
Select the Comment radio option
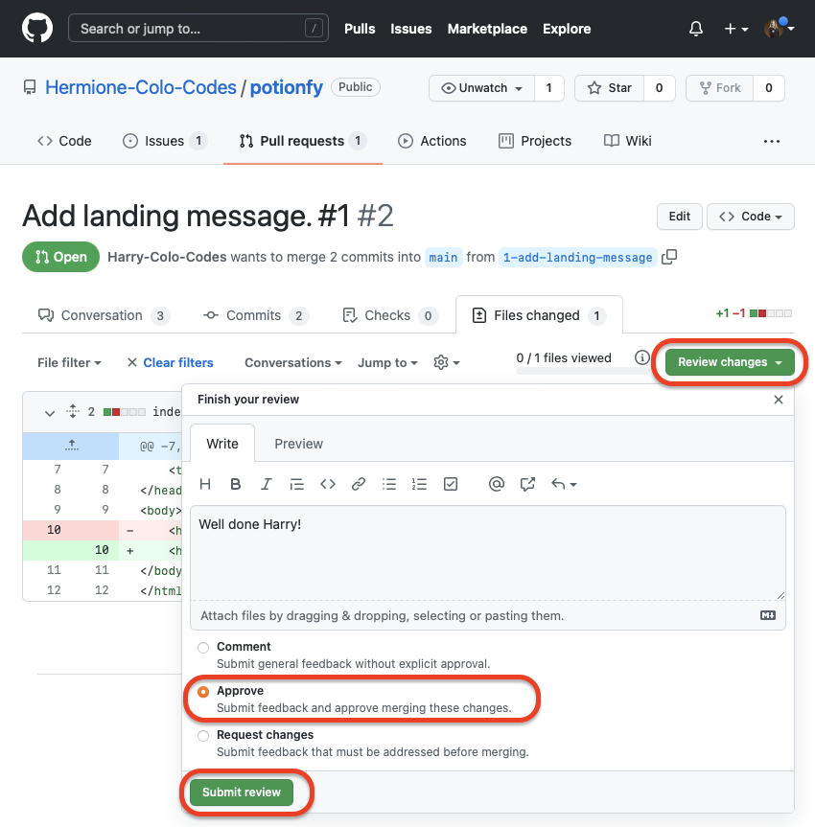coord(203,648)
